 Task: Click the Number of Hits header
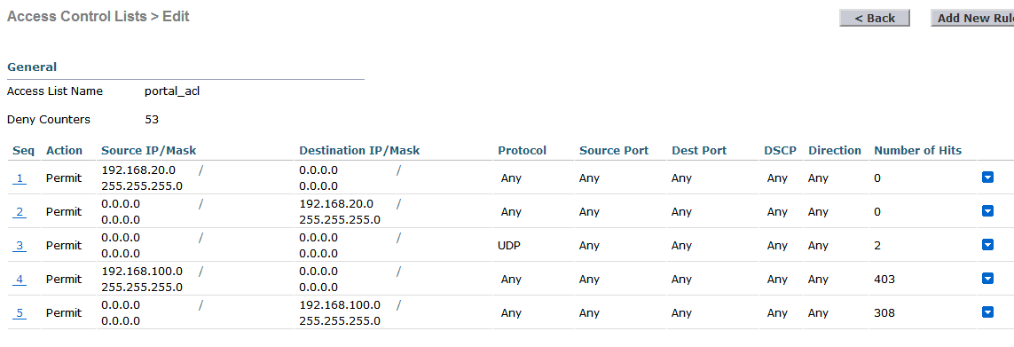pos(917,150)
